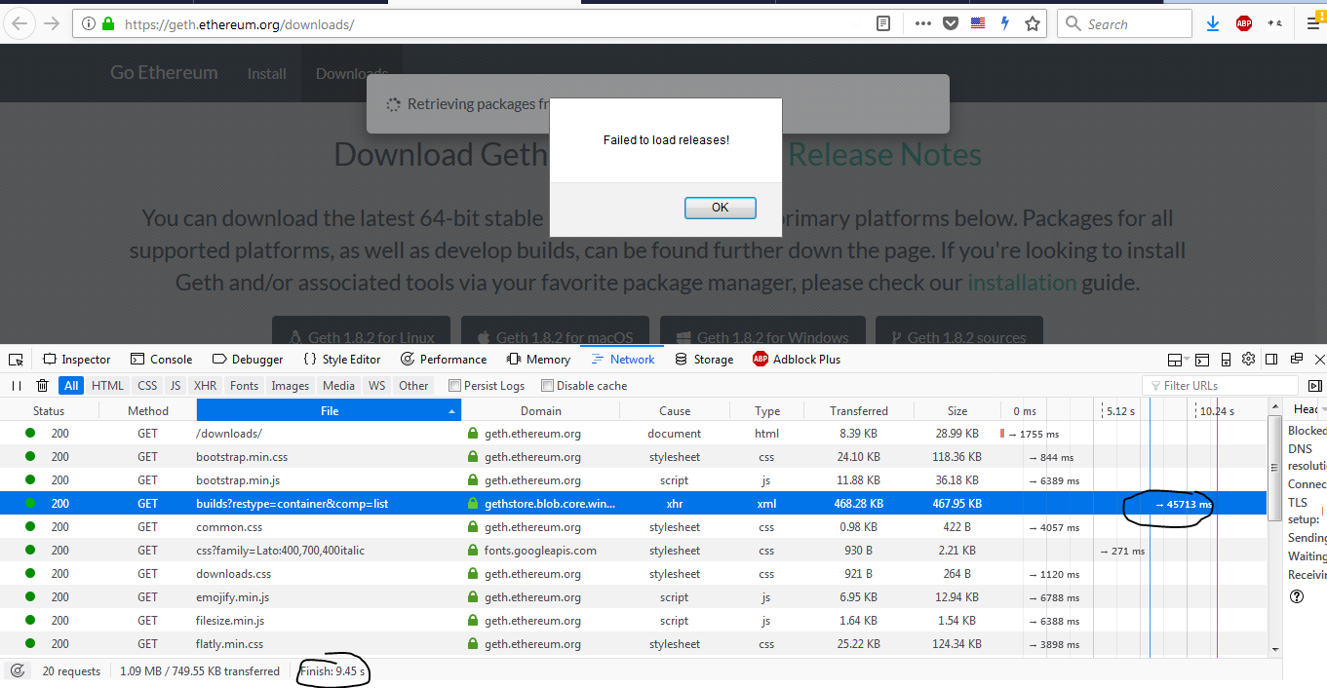Check the Disable cache option
This screenshot has height=688, width=1327.
pos(550,385)
